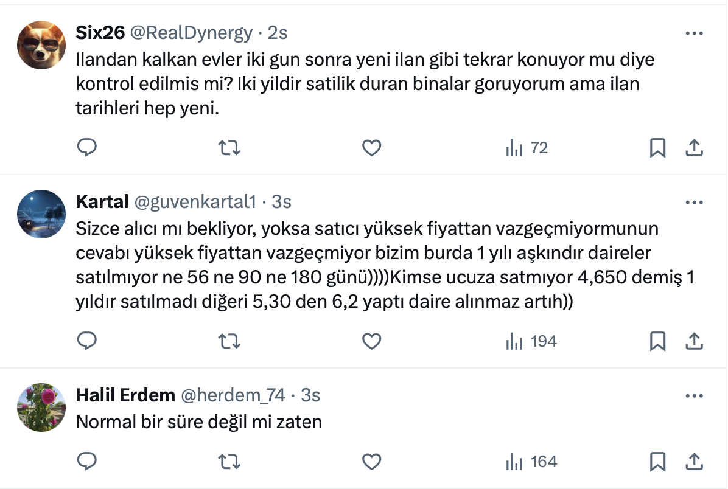Like Six26's tweet about ilan tarihleri
Viewport: 728px width, 489px height.
[371, 148]
